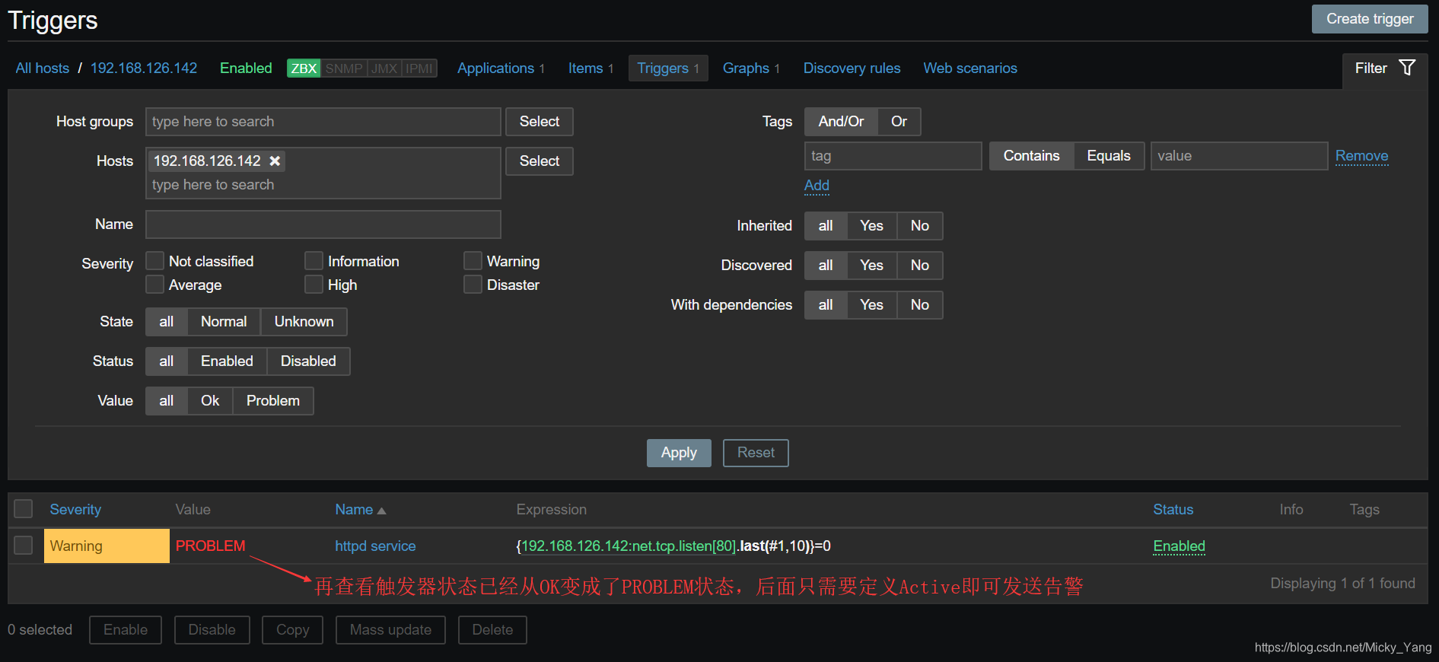Tick the select-all checkbox in table header

(24, 509)
